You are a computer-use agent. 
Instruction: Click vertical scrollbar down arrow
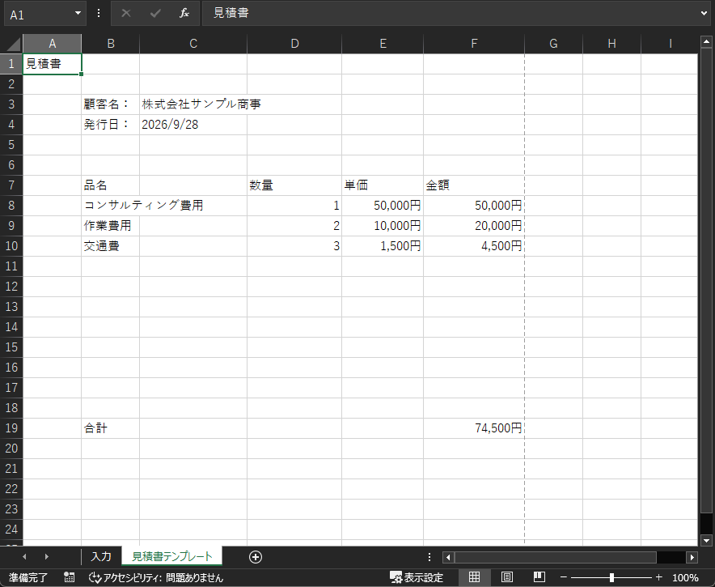pos(706,540)
